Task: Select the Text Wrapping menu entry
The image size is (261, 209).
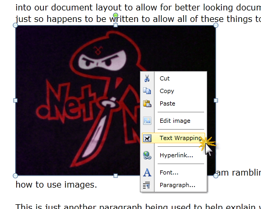Action: [x=174, y=138]
